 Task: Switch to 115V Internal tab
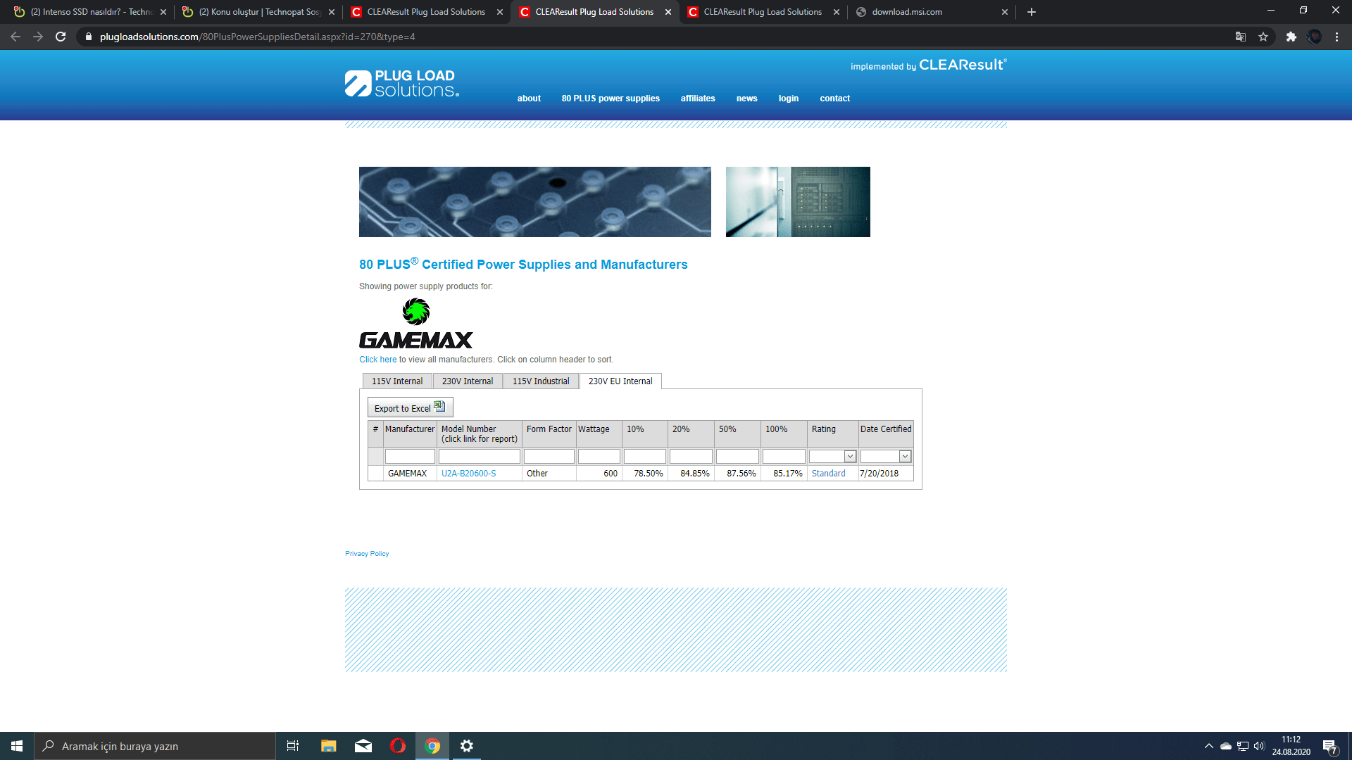(397, 381)
